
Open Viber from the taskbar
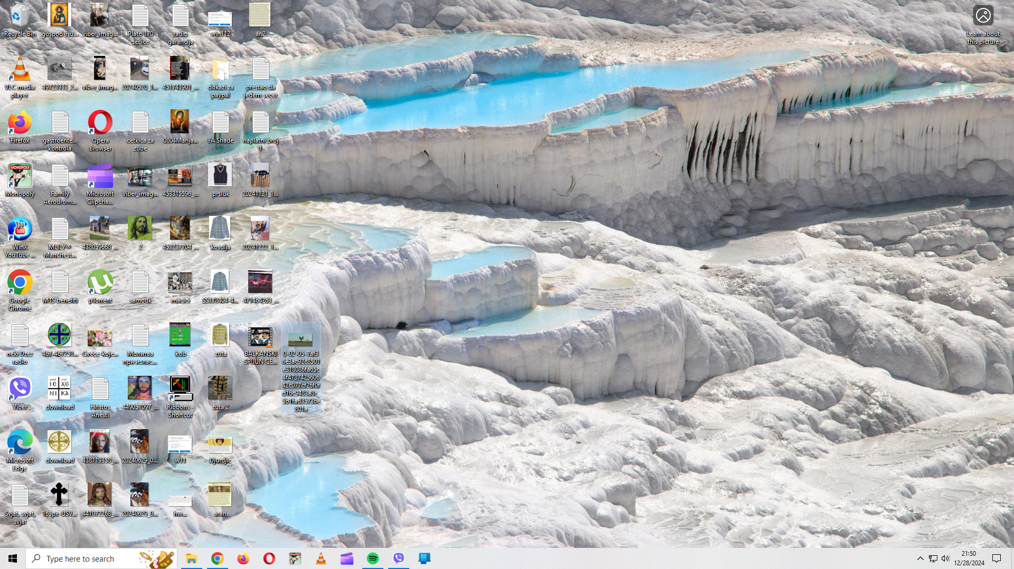[x=398, y=558]
